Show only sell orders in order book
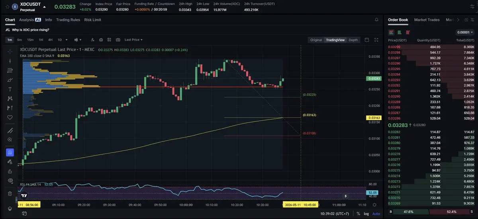This screenshot has height=219, width=478. [407, 32]
